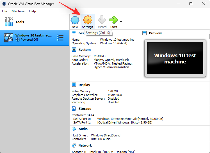Click the Adapter 1 Intel PRO/1000 entry
Image resolution: width=210 pixels, height=153 pixels.
(112, 152)
